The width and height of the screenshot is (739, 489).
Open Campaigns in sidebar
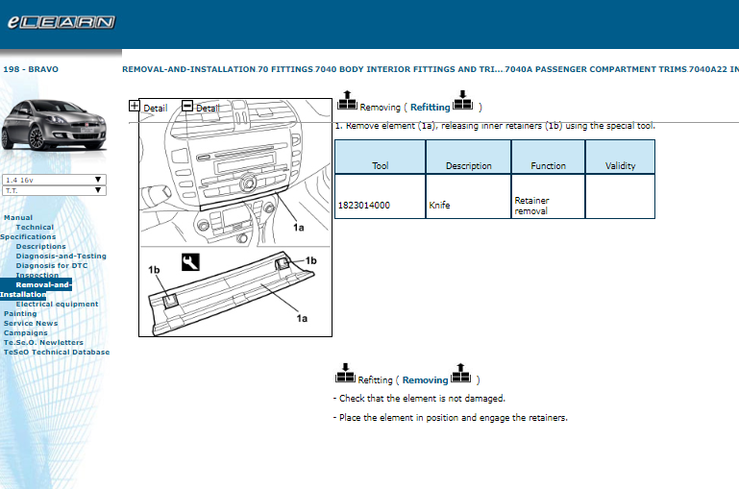[25, 332]
